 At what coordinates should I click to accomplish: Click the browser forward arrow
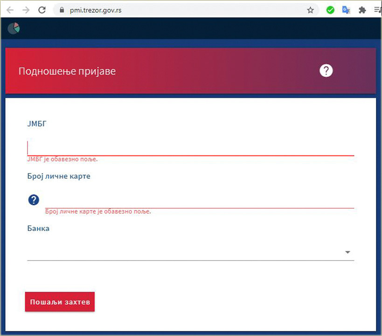click(26, 10)
